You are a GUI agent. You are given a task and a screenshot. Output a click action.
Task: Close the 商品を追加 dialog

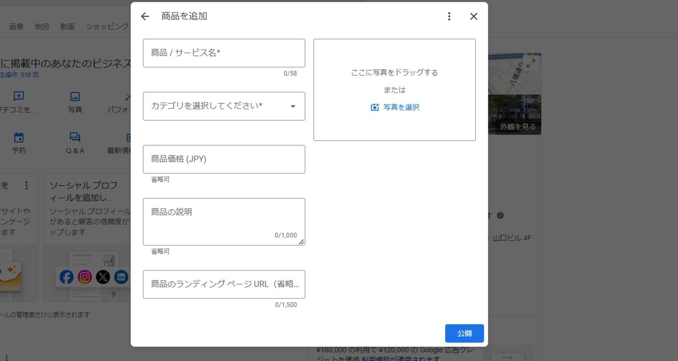click(x=474, y=17)
